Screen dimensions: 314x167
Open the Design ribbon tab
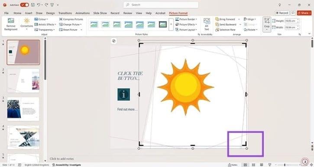[x=51, y=13]
